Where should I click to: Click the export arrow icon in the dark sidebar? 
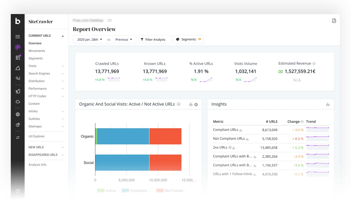tap(18, 91)
